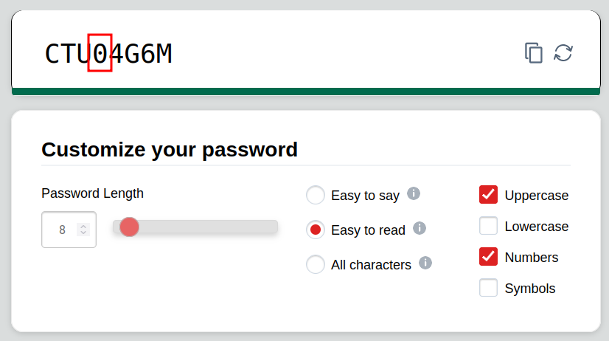Select the Easy to read radio button
609x341 pixels.
click(x=316, y=230)
